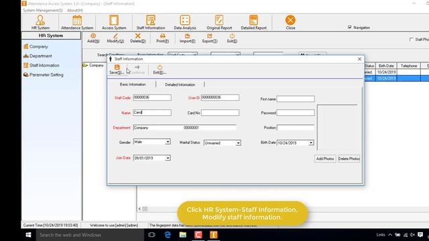Switch to Basic Information tab
The height and width of the screenshot is (241, 429).
point(133,84)
